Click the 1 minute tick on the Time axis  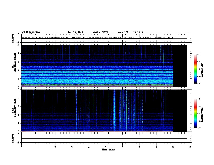click(38, 147)
